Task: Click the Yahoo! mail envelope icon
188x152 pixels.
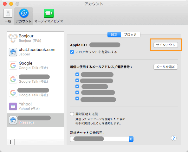Action: [x=13, y=106]
